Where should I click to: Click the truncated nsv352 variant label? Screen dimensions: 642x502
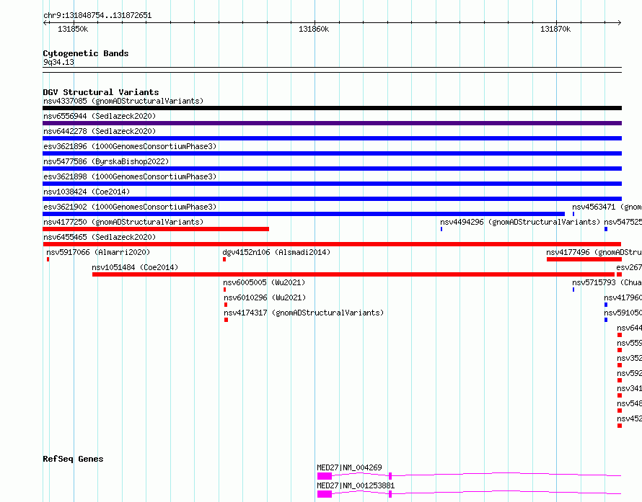pos(629,358)
